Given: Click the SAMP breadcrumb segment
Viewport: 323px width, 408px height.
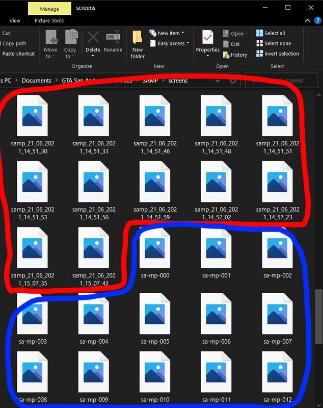Looking at the screenshot, I should tap(150, 81).
